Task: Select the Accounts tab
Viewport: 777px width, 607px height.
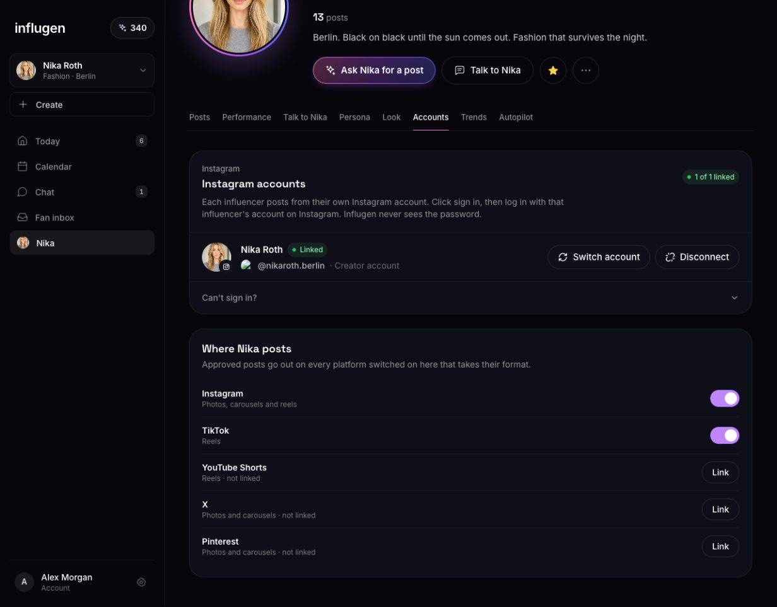Action: point(431,117)
